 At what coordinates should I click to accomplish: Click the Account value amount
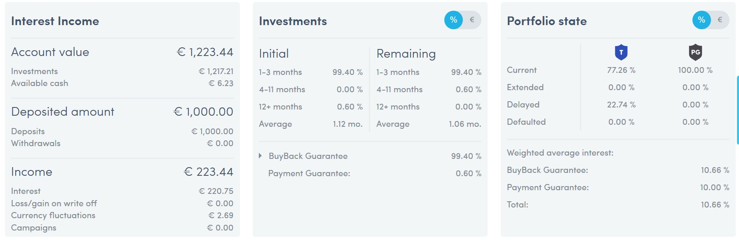(x=205, y=52)
